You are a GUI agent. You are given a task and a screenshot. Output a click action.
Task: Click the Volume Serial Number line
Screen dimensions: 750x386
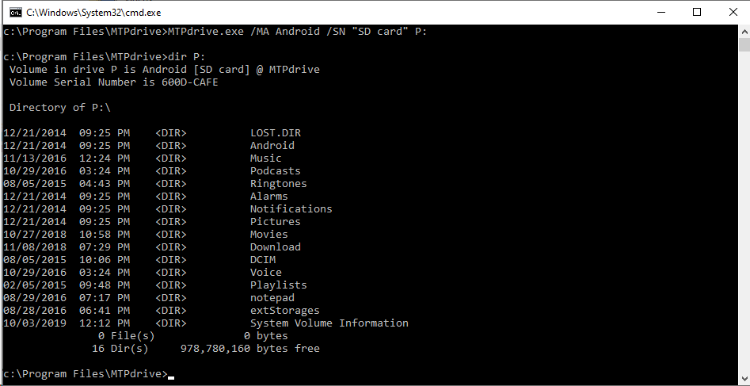click(x=113, y=82)
